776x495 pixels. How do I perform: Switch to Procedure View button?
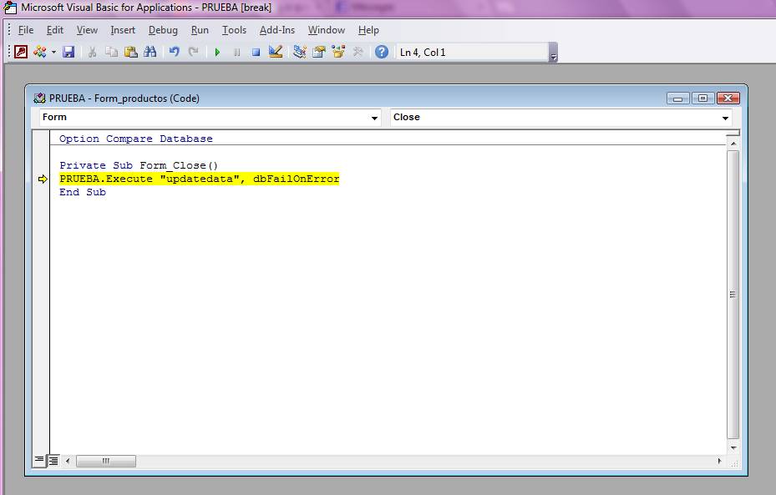click(x=39, y=461)
